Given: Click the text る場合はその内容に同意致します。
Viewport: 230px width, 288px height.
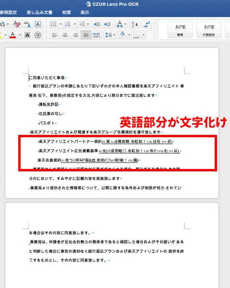Looking at the screenshot, I should [60, 233].
